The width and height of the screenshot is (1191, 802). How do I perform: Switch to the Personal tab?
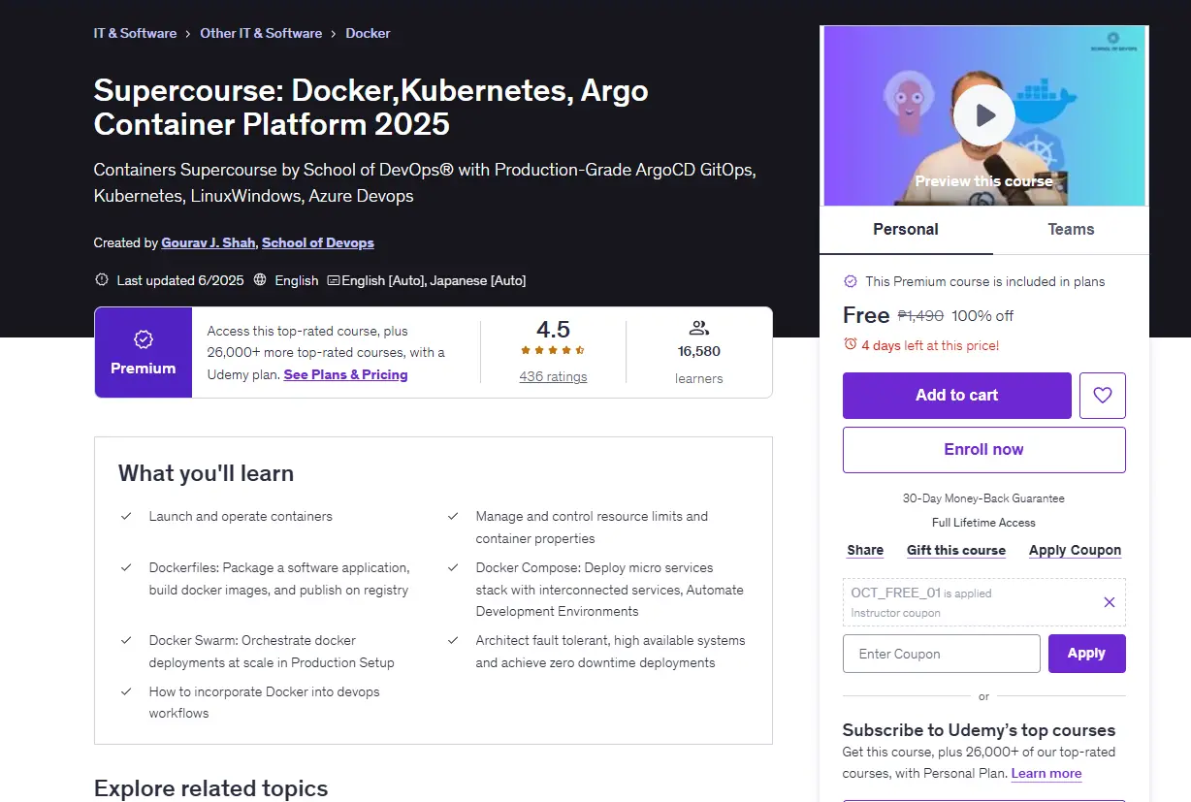906,230
